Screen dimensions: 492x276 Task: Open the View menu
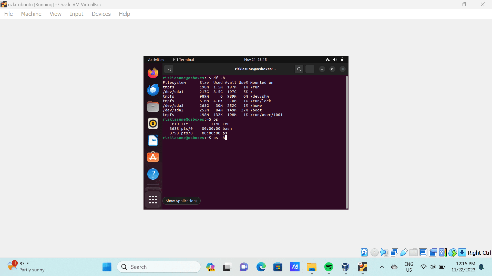[56, 14]
